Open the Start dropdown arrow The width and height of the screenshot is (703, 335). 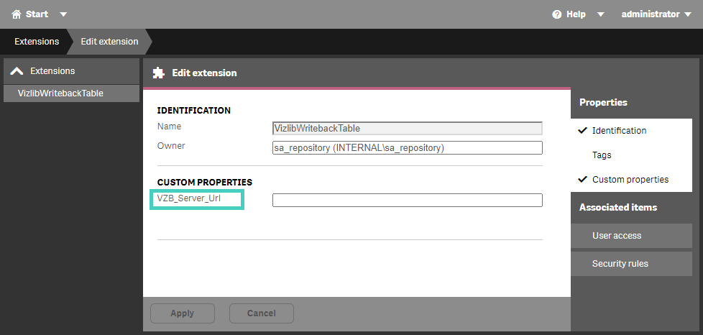(x=63, y=14)
